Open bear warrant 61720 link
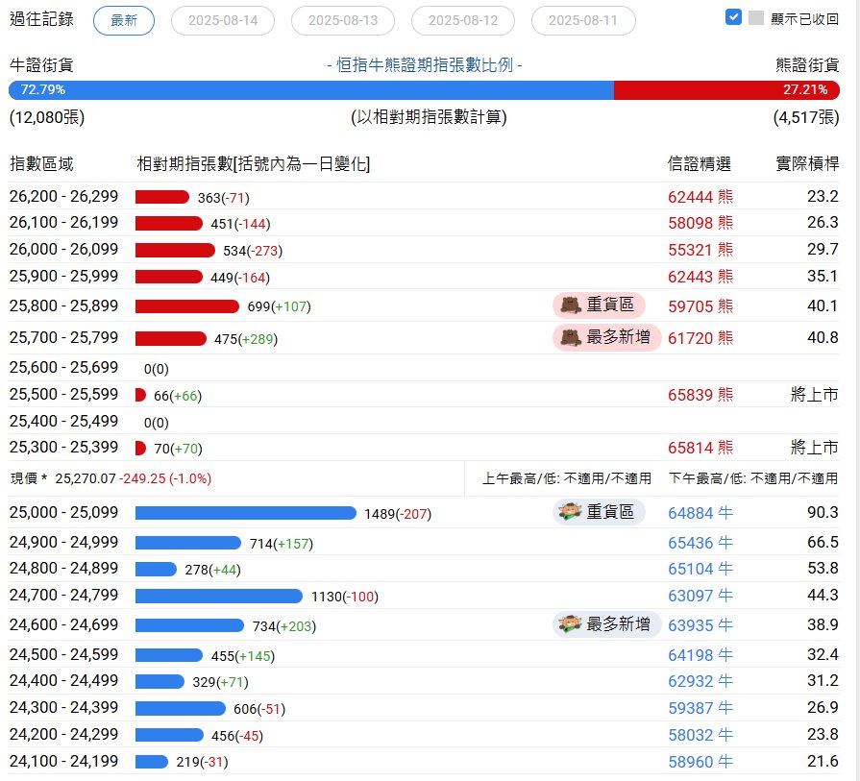 pyautogui.click(x=700, y=338)
